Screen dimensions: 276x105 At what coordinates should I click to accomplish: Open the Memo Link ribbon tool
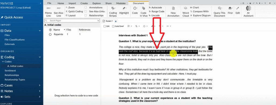[x=48, y=12]
